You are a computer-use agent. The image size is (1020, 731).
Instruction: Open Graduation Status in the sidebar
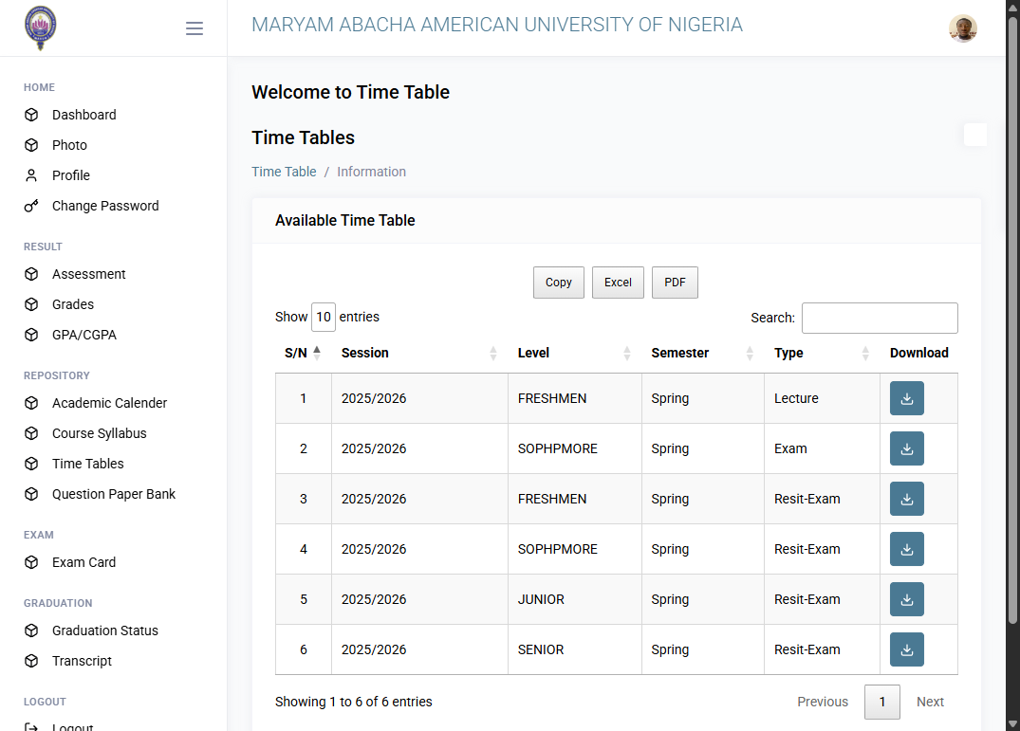(104, 630)
